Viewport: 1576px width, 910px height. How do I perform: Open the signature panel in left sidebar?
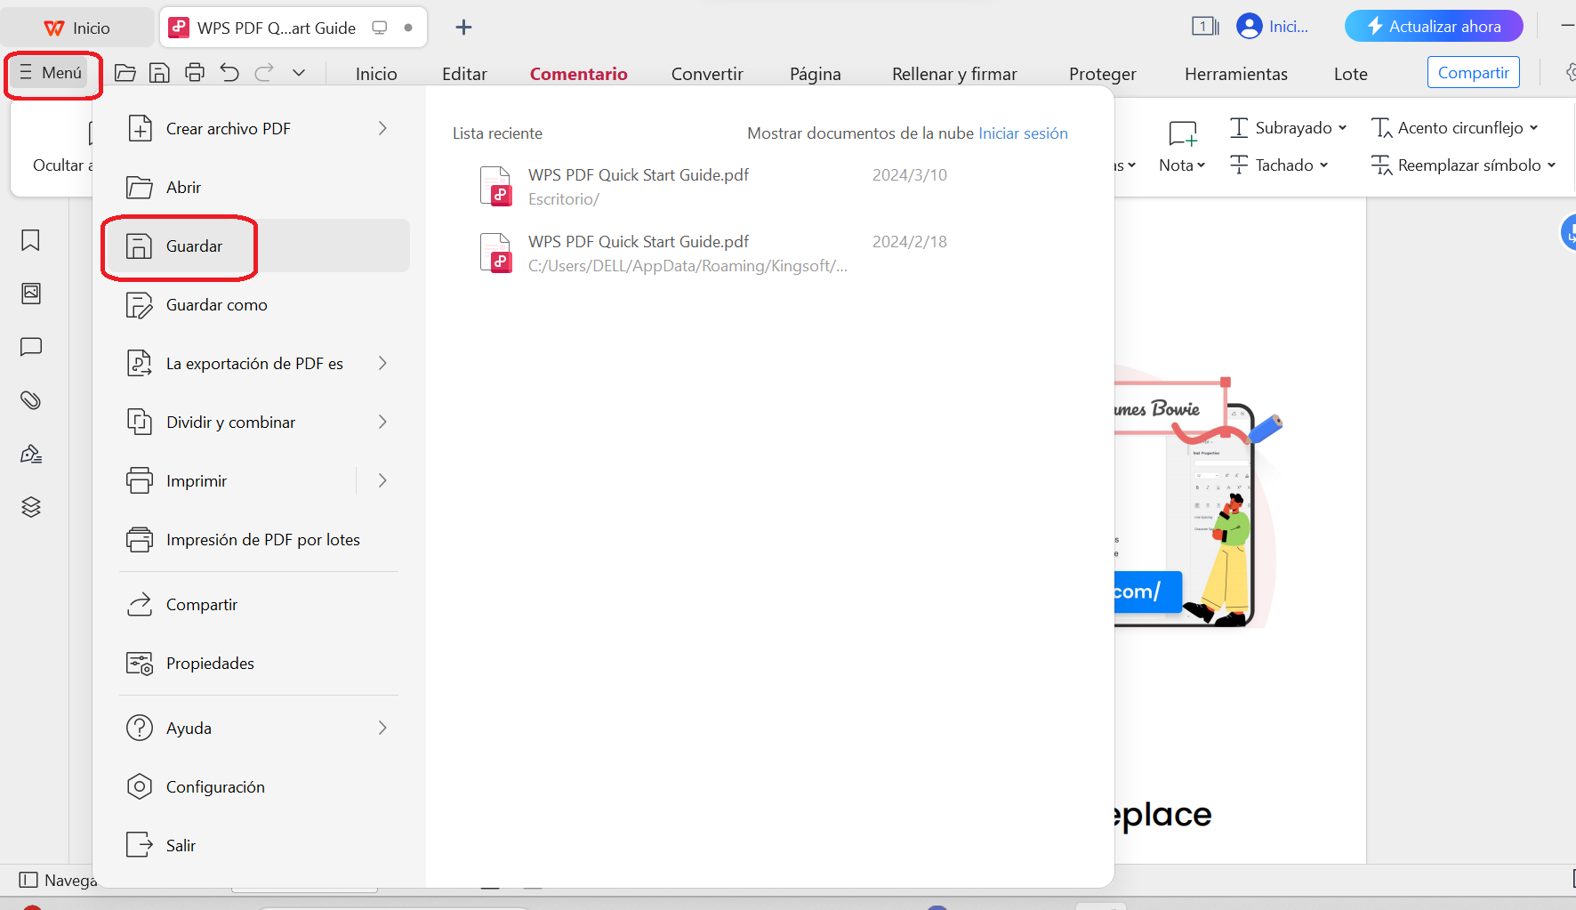coord(31,455)
